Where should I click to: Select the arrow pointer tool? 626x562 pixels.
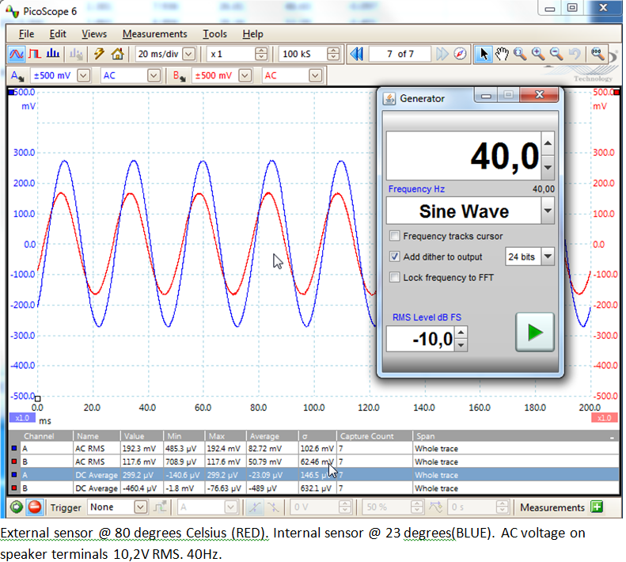tap(484, 54)
